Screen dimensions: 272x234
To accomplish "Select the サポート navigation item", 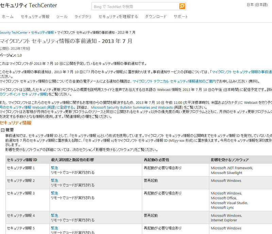I will click(x=181, y=17).
